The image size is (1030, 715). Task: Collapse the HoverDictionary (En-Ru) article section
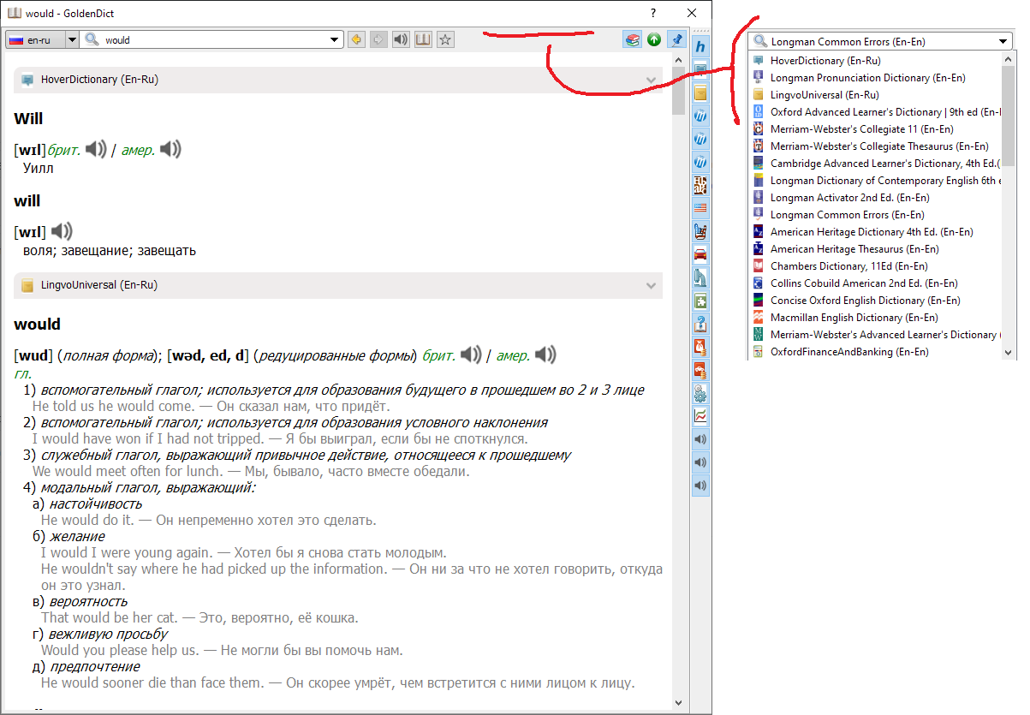[651, 79]
